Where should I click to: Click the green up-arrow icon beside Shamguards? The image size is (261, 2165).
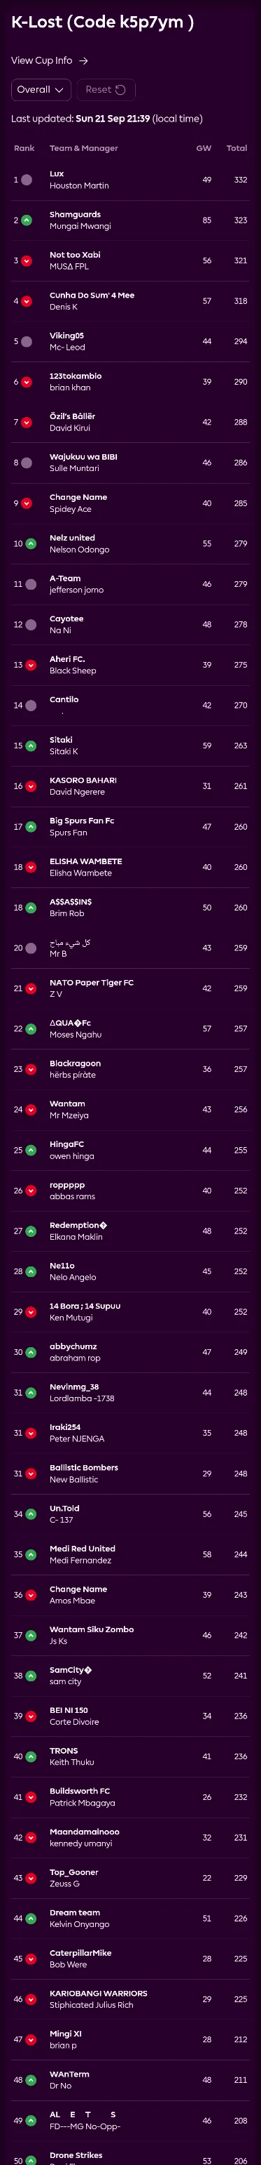(x=27, y=220)
